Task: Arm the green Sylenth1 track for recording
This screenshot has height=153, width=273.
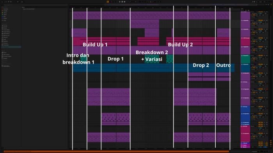Action: 267,56
